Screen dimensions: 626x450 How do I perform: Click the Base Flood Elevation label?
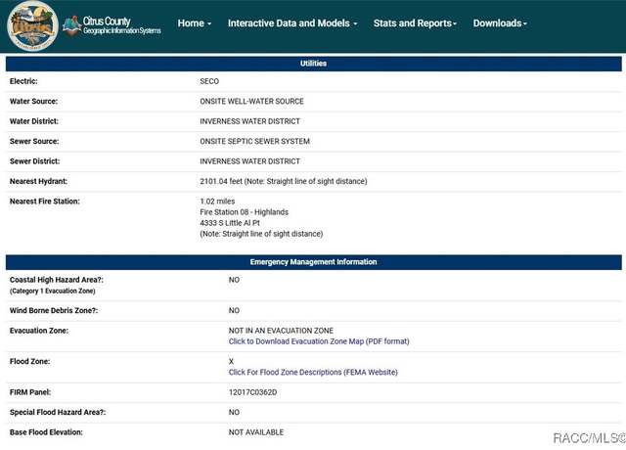pos(46,432)
